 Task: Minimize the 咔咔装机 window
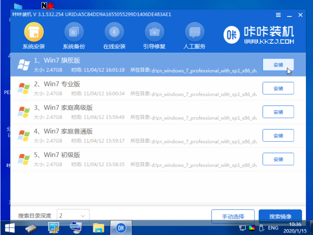(x=289, y=15)
